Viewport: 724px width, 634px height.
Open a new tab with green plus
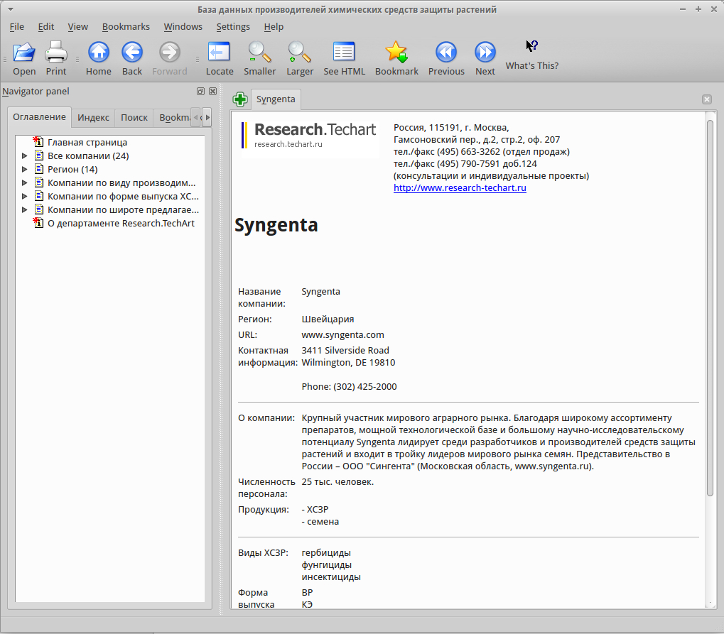pos(240,99)
